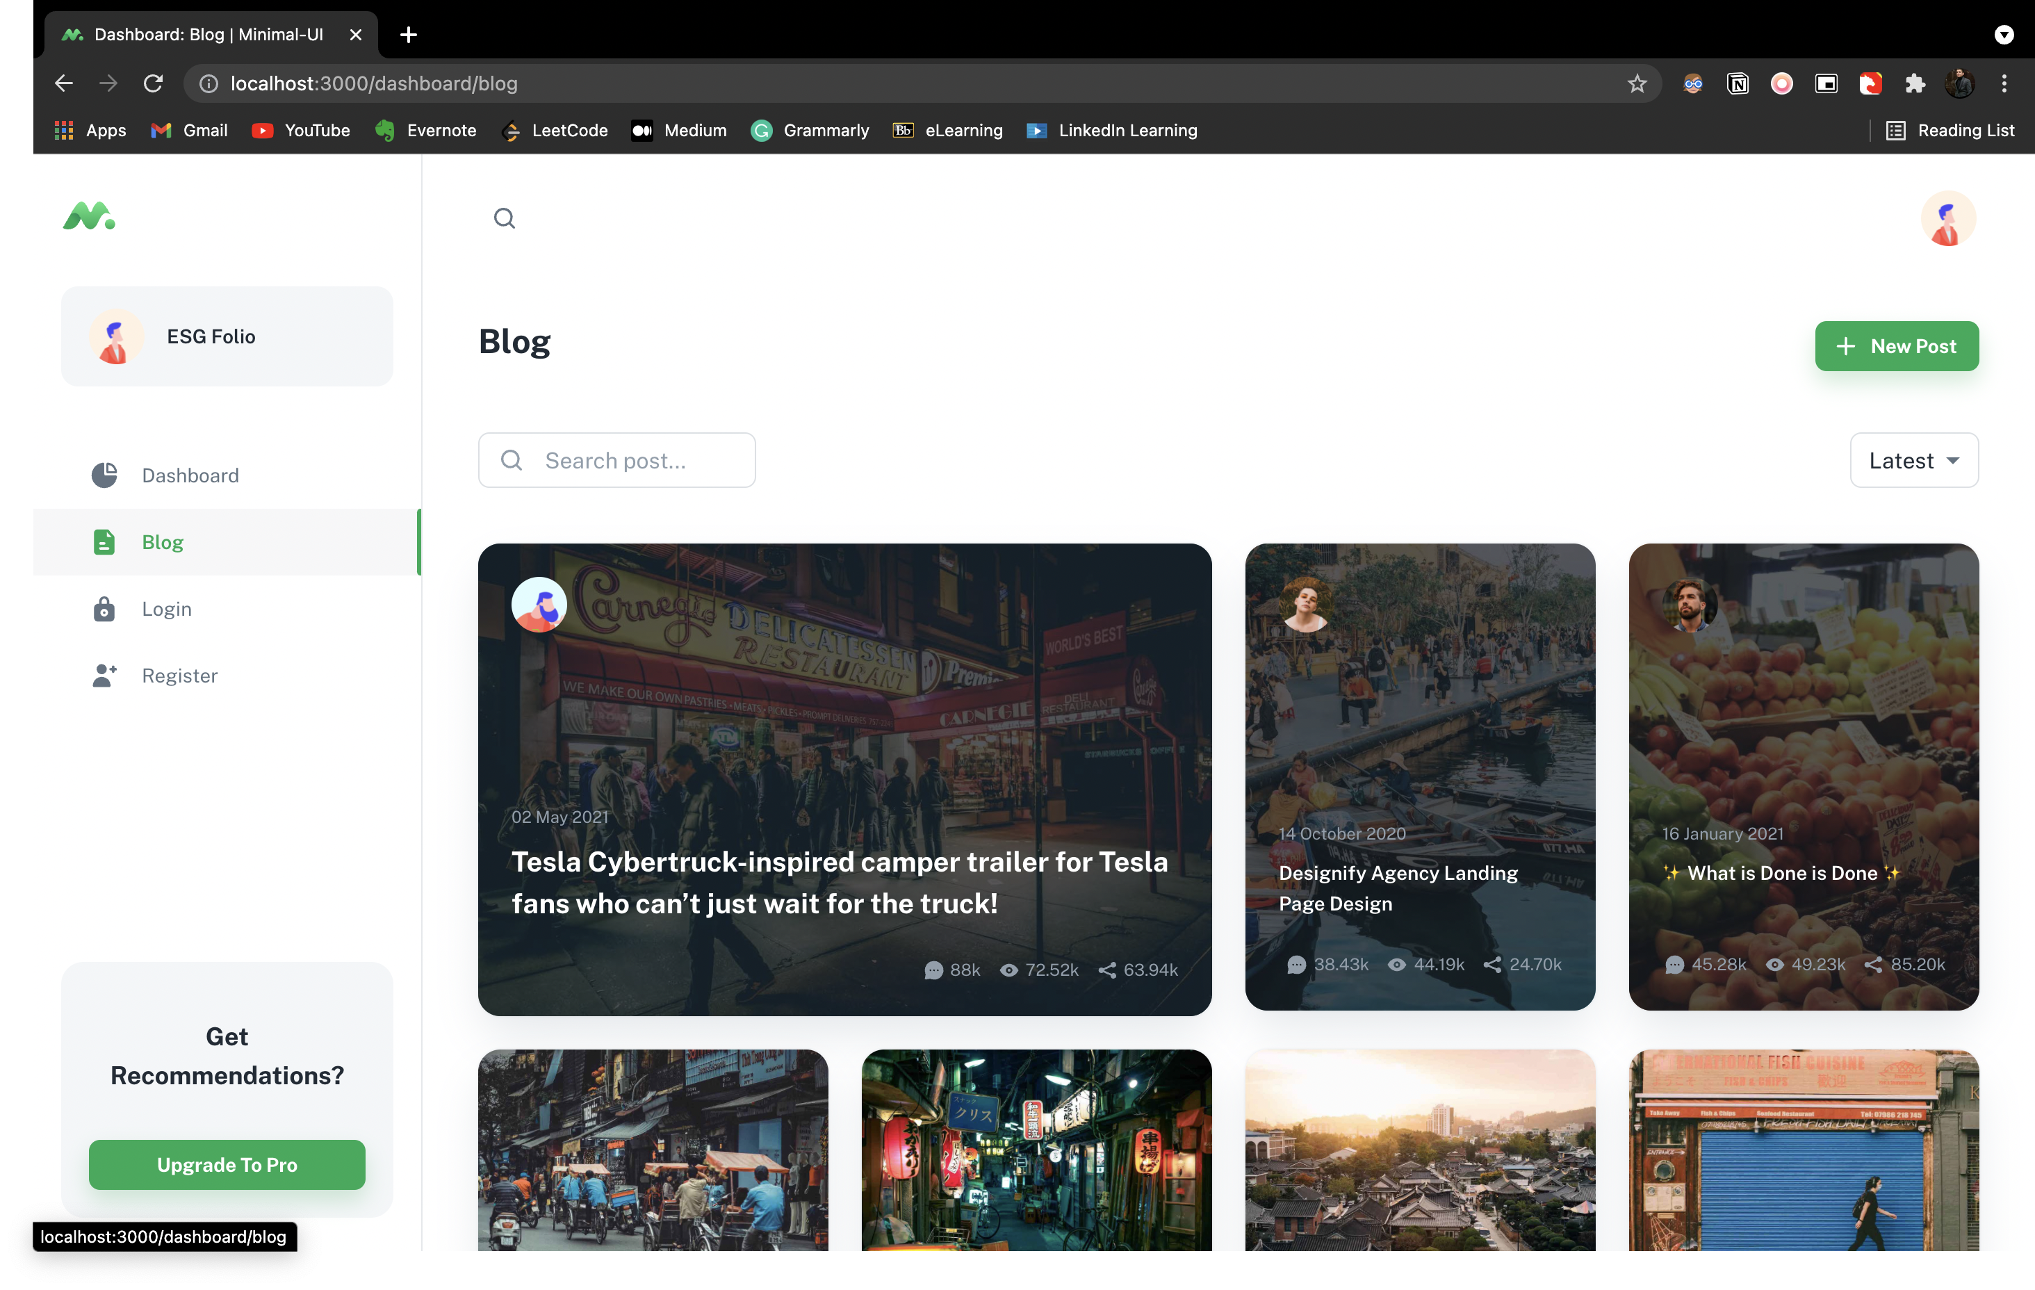Click share icon on Tesla Cybertruck post
The height and width of the screenshot is (1290, 2035).
(1107, 970)
